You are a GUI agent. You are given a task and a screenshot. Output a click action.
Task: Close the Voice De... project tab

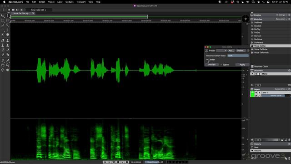[x=33, y=13]
